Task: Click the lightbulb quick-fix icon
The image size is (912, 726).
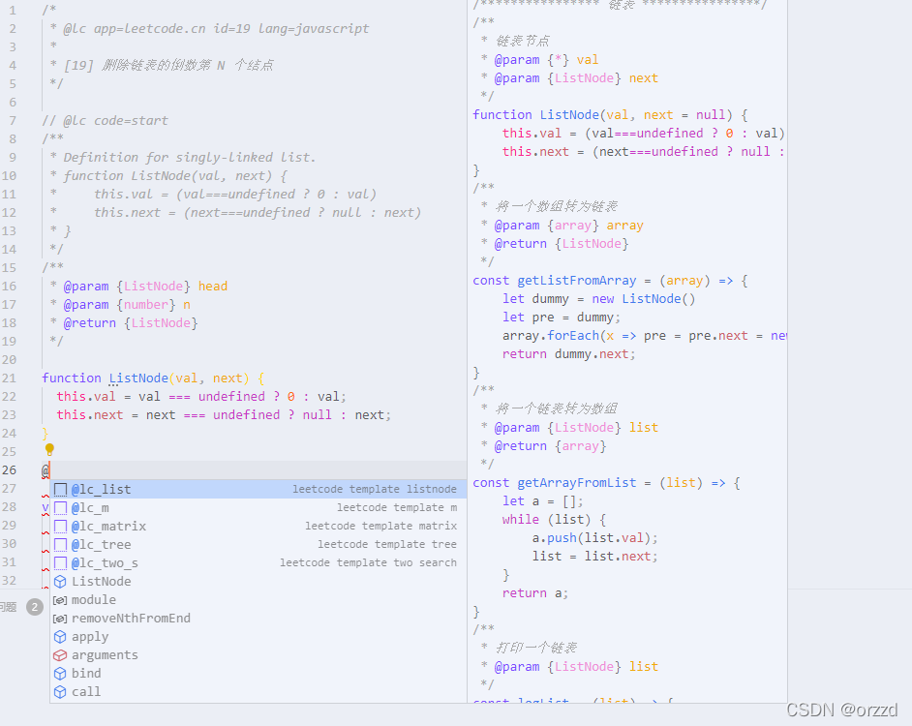Action: click(49, 449)
